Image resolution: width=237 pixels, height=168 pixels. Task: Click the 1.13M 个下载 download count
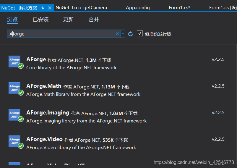click(x=116, y=87)
